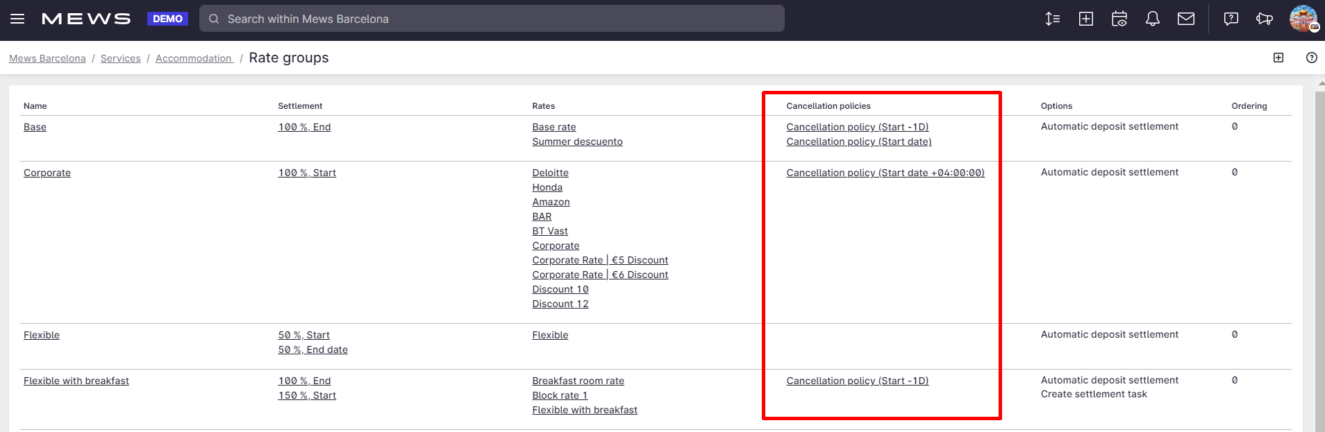Open the megaphone announcements icon
The width and height of the screenshot is (1325, 432).
[1264, 19]
